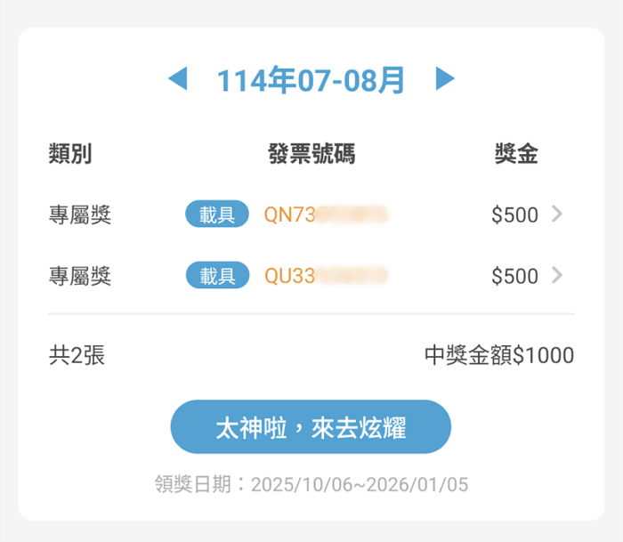Open details chevron for QU33 invoice
This screenshot has width=623, height=542.
[x=557, y=275]
